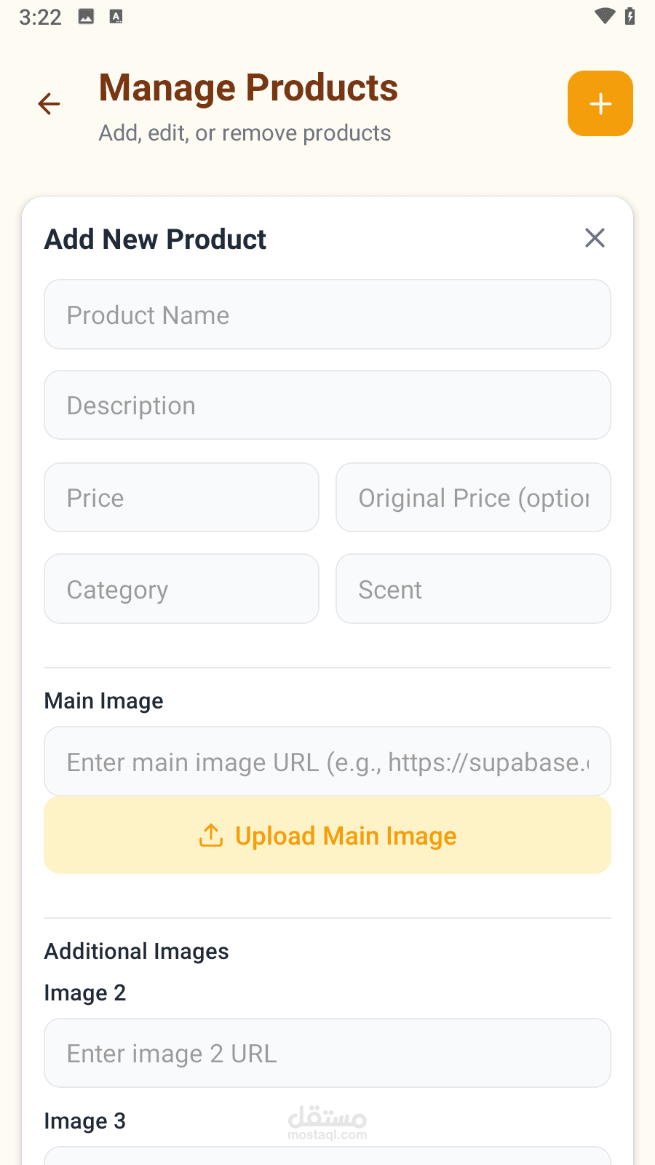Focus the Original Price optional field
The height and width of the screenshot is (1165, 655).
coord(473,498)
